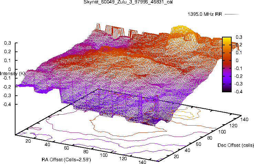Click the plot title Skynet_60049_Zulu_3_97996_46831_cal
The width and height of the screenshot is (254, 164).
(x=128, y=2)
